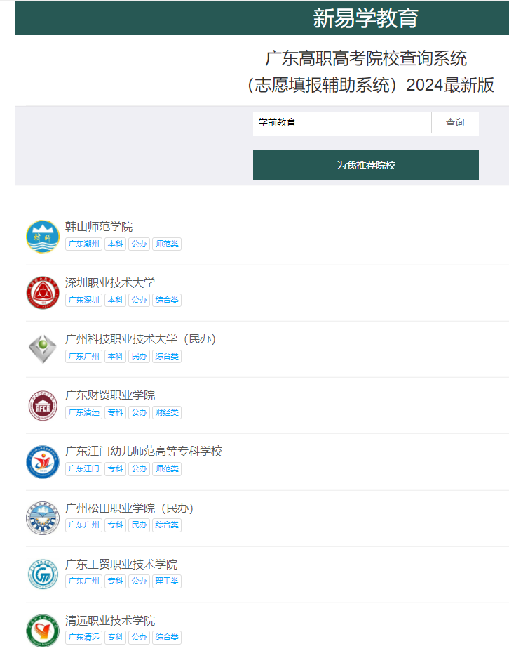Click the 本科 tag under 韩山师范学院

(x=115, y=244)
